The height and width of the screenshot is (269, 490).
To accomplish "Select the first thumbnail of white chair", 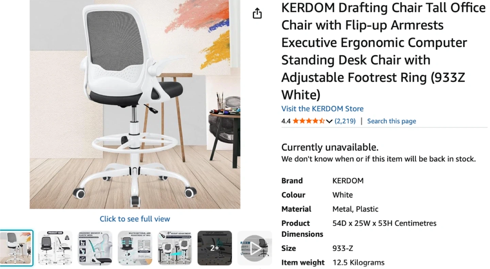I will [x=16, y=248].
